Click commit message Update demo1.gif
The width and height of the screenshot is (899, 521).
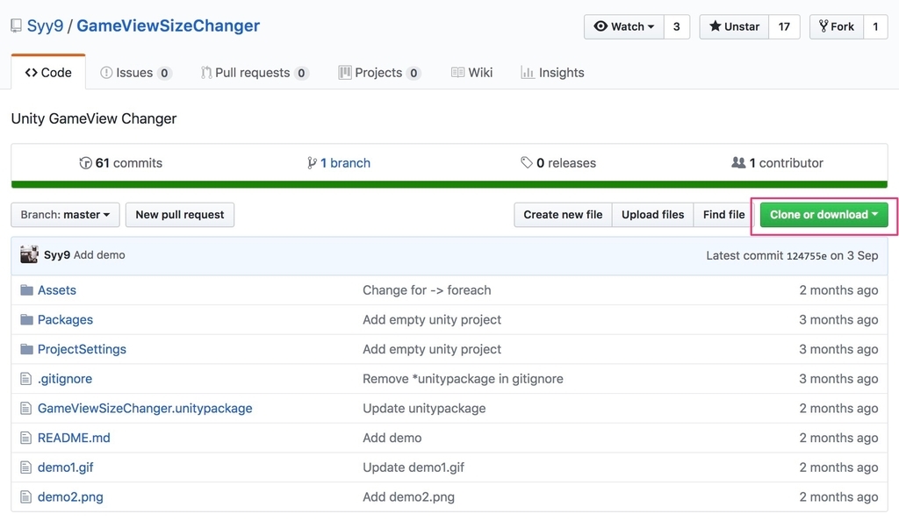click(x=414, y=467)
